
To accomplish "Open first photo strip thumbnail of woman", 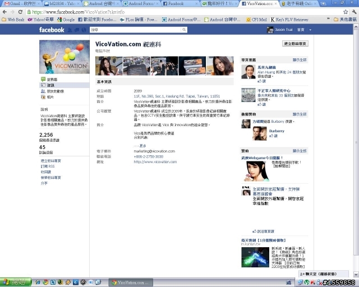I will pyautogui.click(x=109, y=66).
